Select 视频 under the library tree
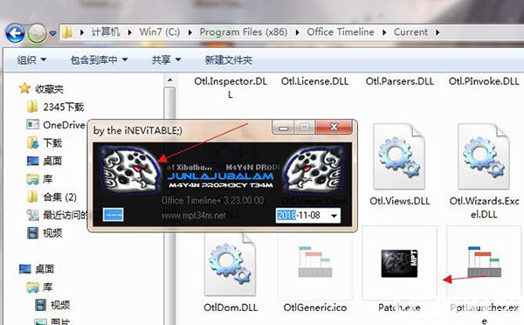Screen dimensions: 524x325 click(x=52, y=305)
